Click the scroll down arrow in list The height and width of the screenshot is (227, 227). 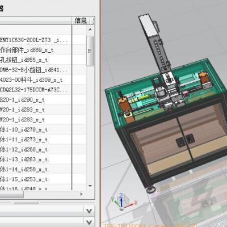(90, 186)
